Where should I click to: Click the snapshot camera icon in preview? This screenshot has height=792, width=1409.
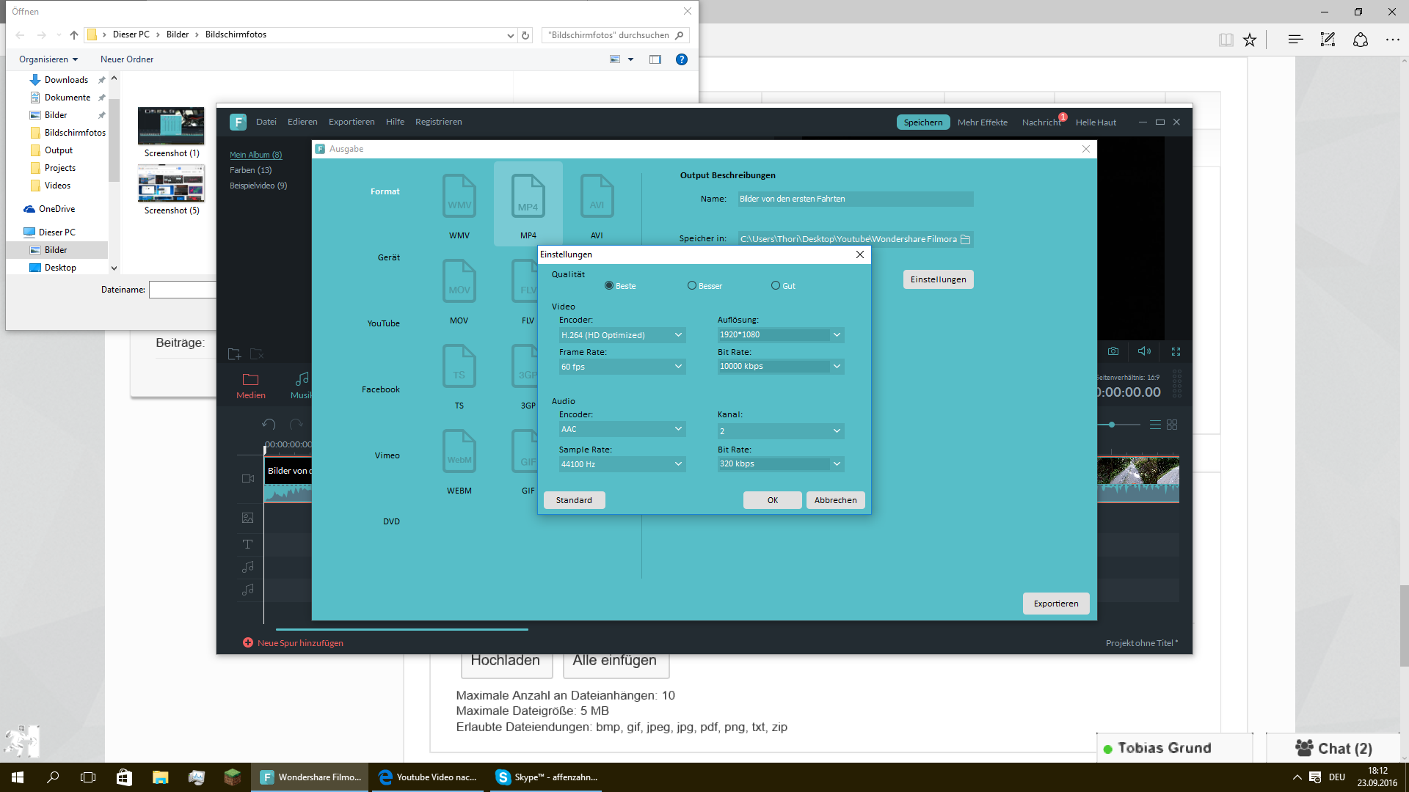pyautogui.click(x=1113, y=351)
